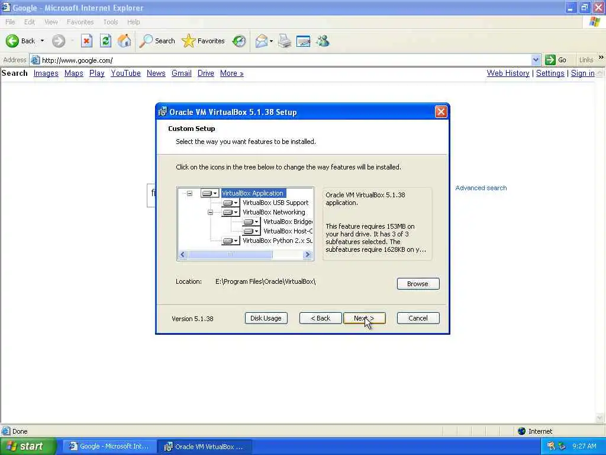Click the Print icon in IE toolbar
606x455 pixels.
coord(285,41)
